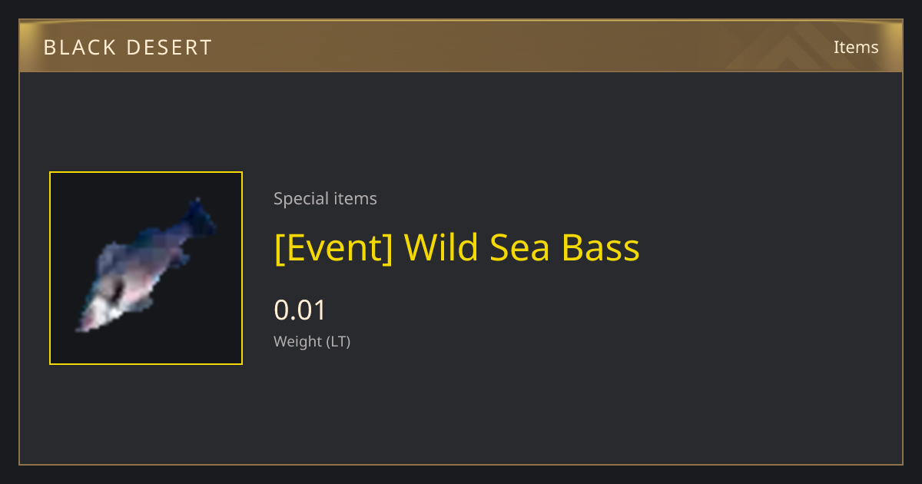Click the gold header banner bar
922x484 pixels.
pos(461,47)
